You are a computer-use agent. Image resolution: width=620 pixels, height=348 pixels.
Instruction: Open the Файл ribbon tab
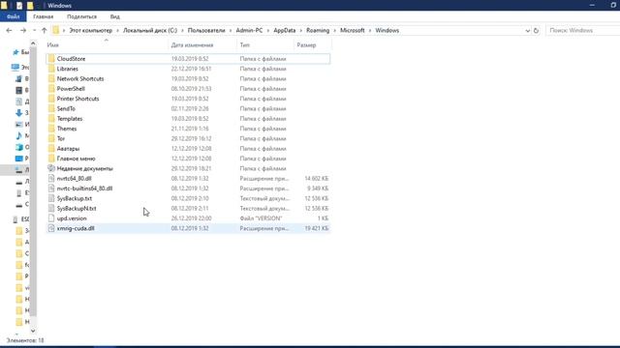coord(13,16)
